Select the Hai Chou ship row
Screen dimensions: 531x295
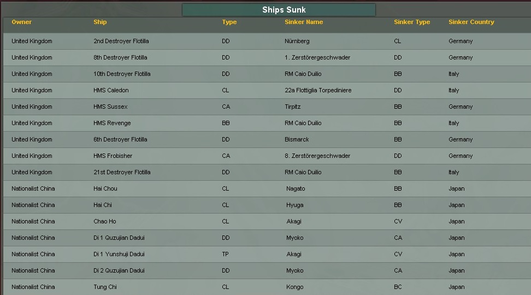coord(105,188)
